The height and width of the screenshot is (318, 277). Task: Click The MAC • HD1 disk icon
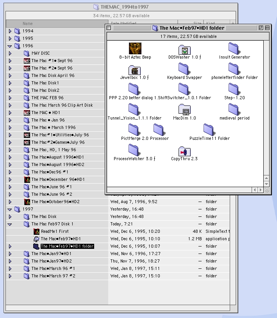click(27, 113)
